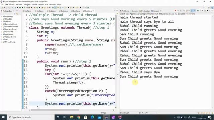The image size is (214, 120).
Task: Click the Windows taskbar search box
Action: pyautogui.click(x=30, y=117)
